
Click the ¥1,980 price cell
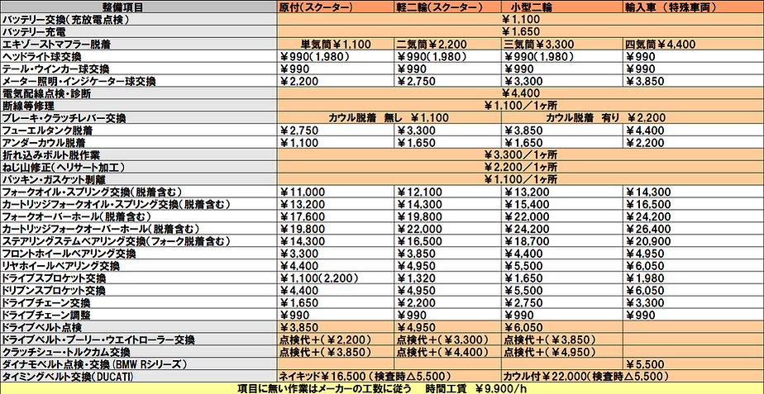694,278
